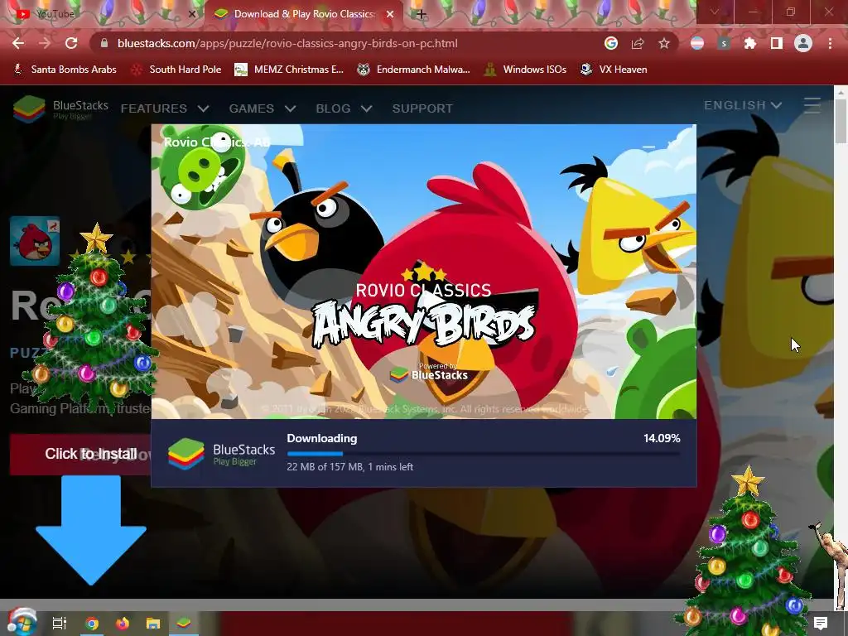Click the Click to Install button
The height and width of the screenshot is (636, 848).
[80, 455]
